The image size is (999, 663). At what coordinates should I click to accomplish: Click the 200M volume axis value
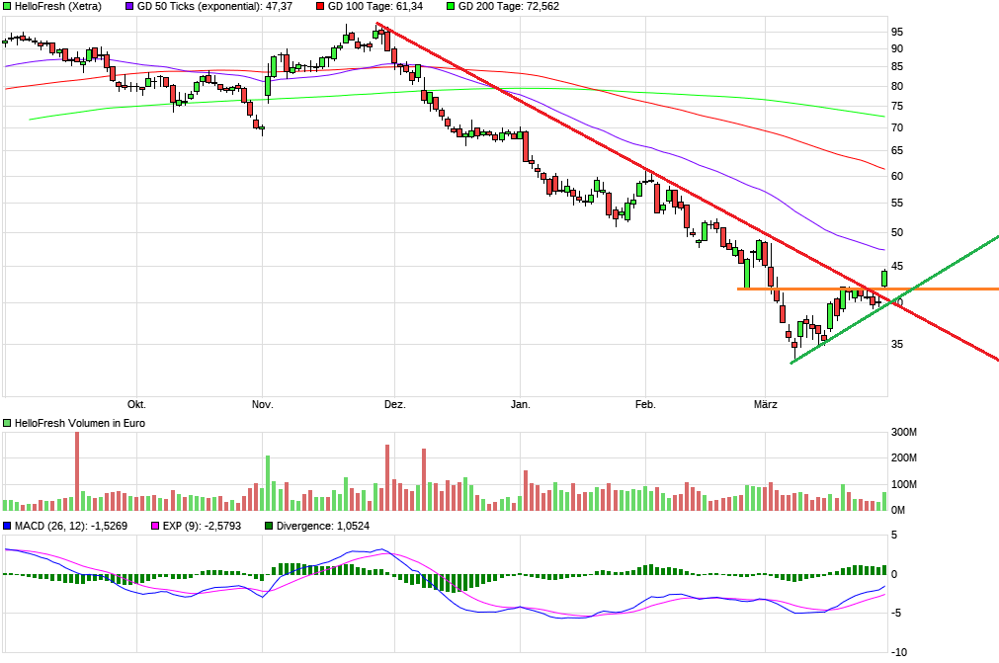[903, 457]
